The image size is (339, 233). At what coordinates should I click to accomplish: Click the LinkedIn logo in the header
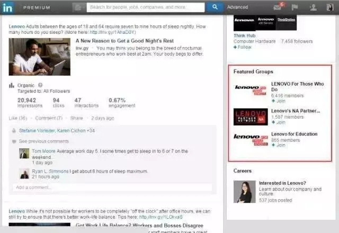(x=9, y=7)
